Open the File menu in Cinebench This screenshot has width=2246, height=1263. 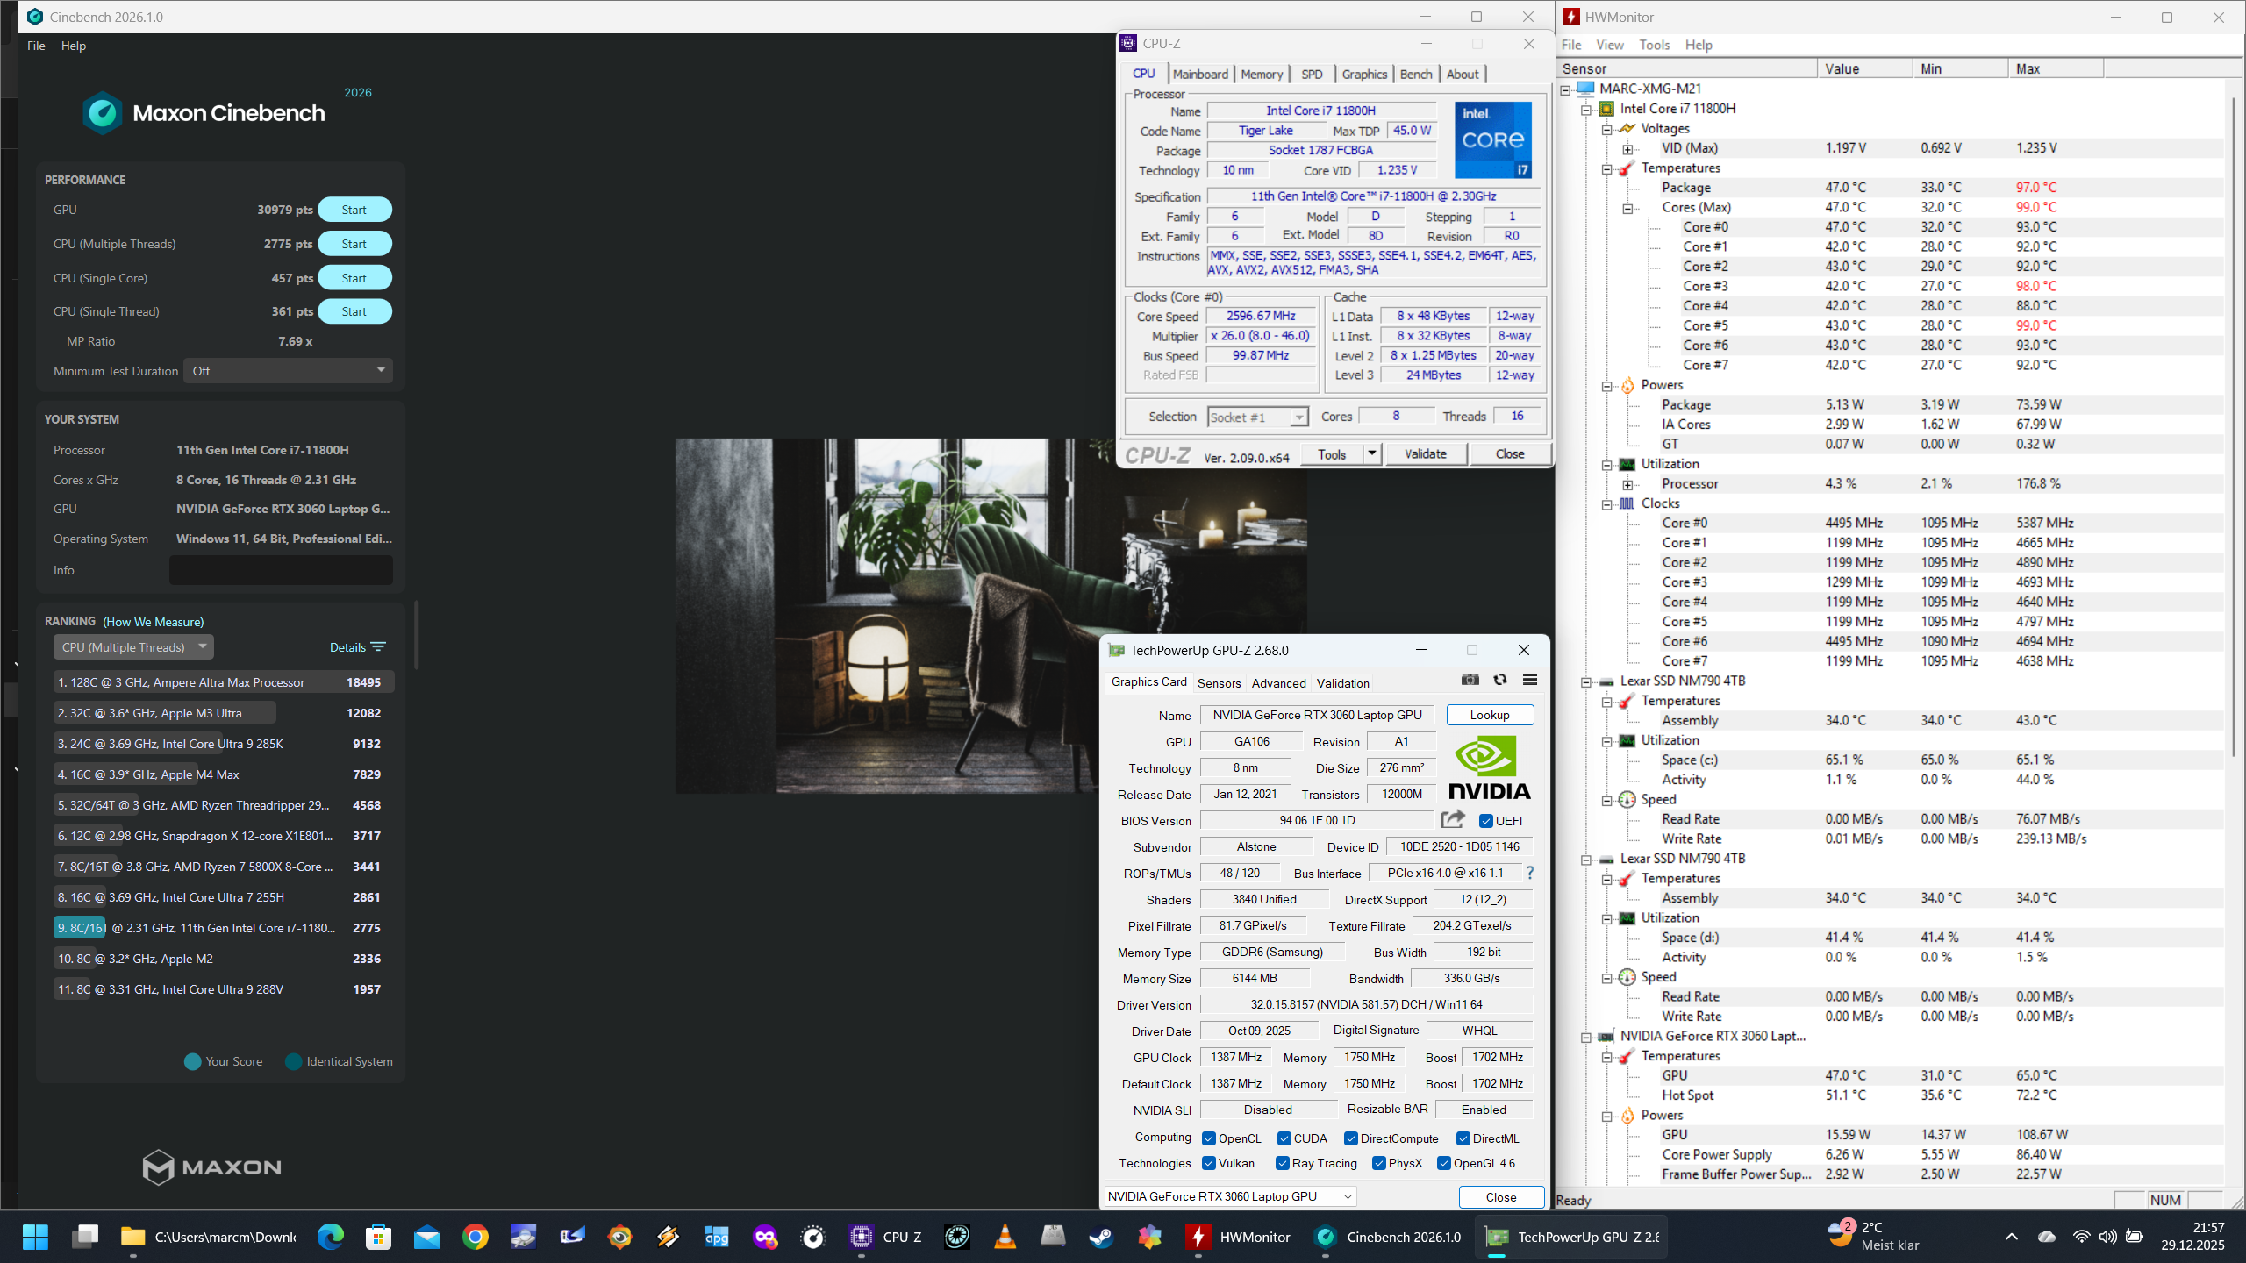click(x=36, y=46)
